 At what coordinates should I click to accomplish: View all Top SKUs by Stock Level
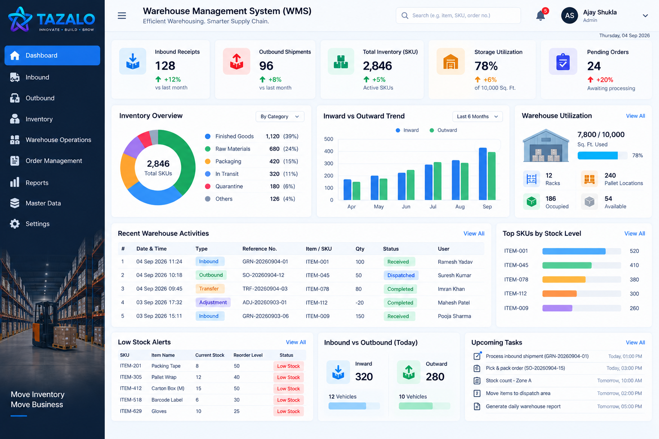tap(635, 233)
